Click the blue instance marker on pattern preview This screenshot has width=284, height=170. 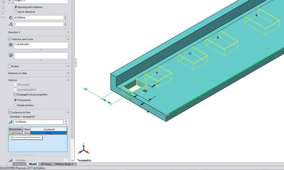[x=190, y=54]
